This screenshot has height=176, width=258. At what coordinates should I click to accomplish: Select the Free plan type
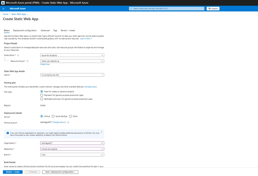click(x=42, y=91)
